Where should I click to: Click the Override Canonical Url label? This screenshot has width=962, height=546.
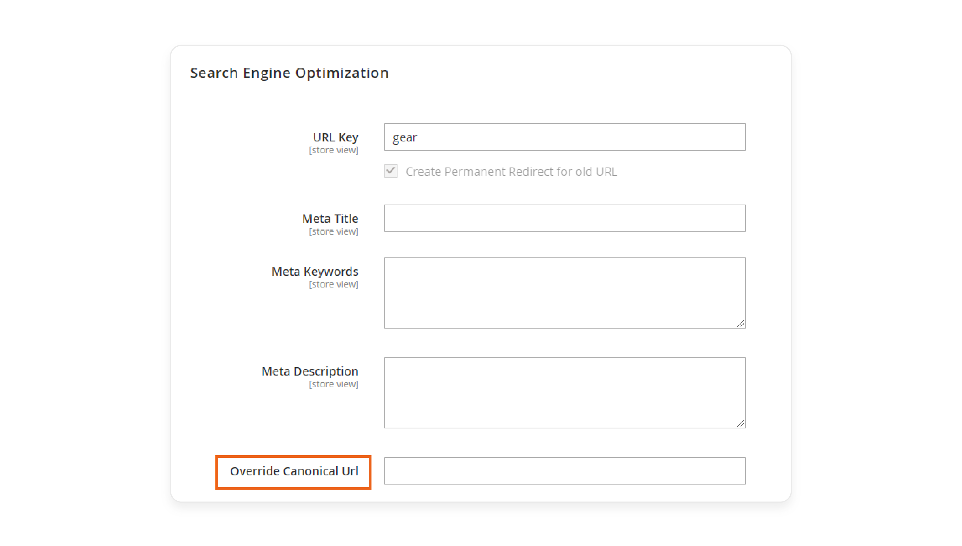pyautogui.click(x=294, y=471)
